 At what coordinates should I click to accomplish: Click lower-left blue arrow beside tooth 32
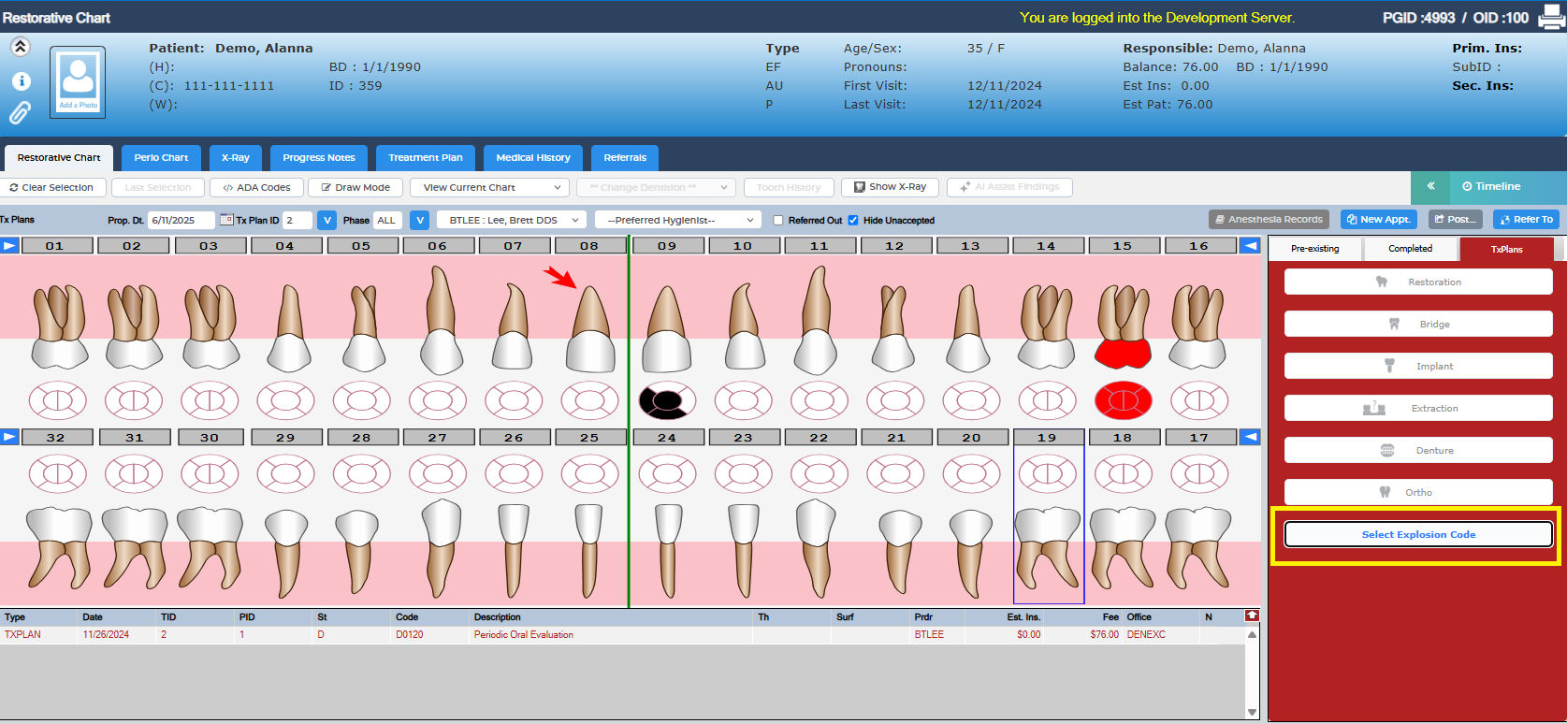[9, 437]
